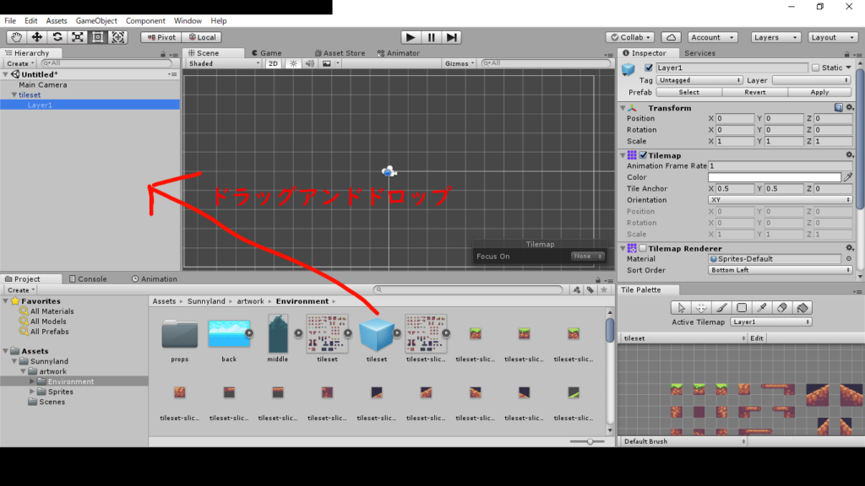Open the Active Tilemap Layer1 dropdown
This screenshot has width=865, height=486.
point(770,322)
